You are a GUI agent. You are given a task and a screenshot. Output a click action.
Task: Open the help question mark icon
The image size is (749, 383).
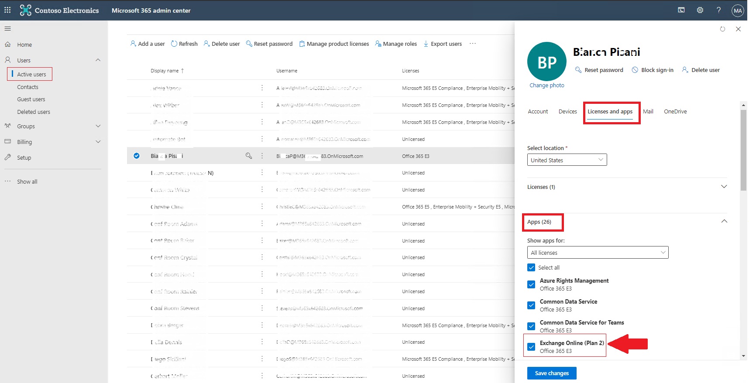point(718,10)
